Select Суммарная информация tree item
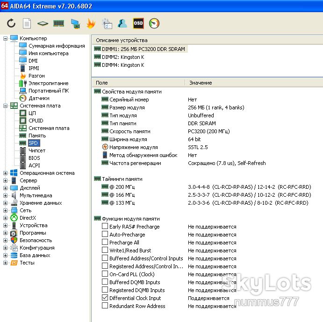The height and width of the screenshot is (322, 323). click(x=57, y=46)
